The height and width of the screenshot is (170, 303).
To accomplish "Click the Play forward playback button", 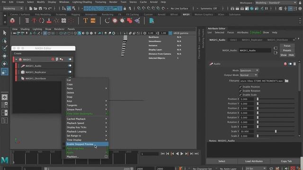I will [x=182, y=153].
